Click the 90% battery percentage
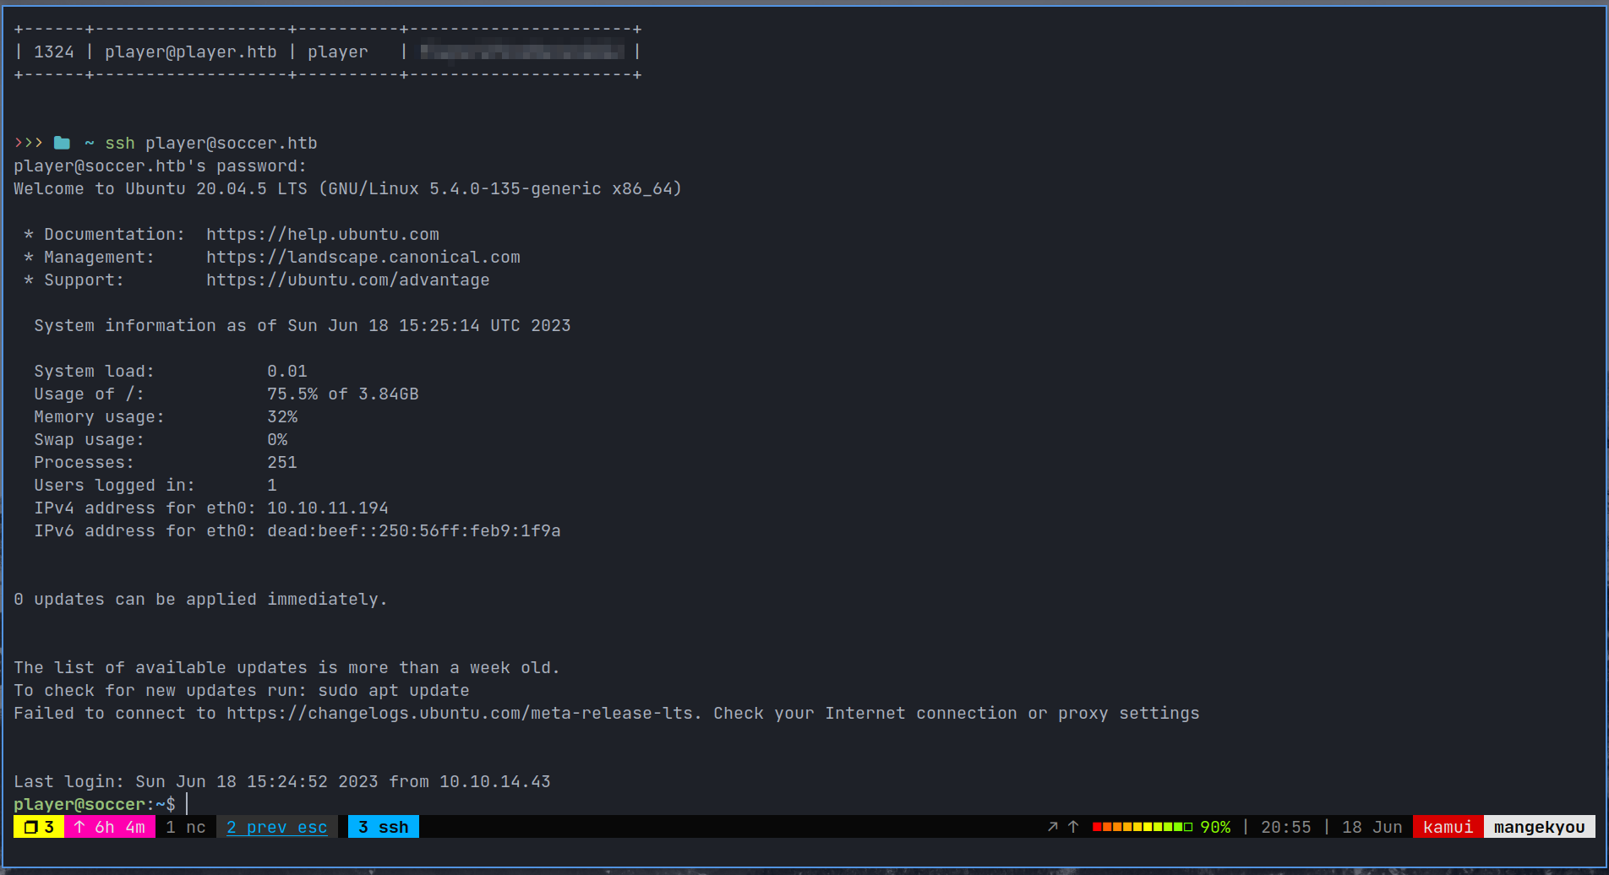The width and height of the screenshot is (1609, 875). coord(1215,827)
